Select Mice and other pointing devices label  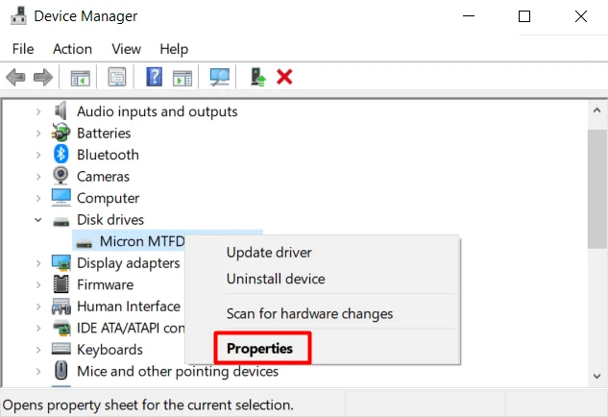(178, 371)
